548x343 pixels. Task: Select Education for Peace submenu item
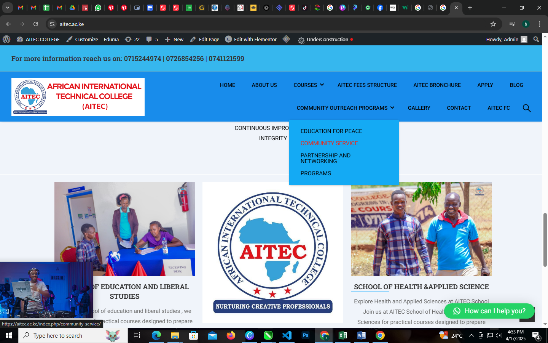(331, 131)
